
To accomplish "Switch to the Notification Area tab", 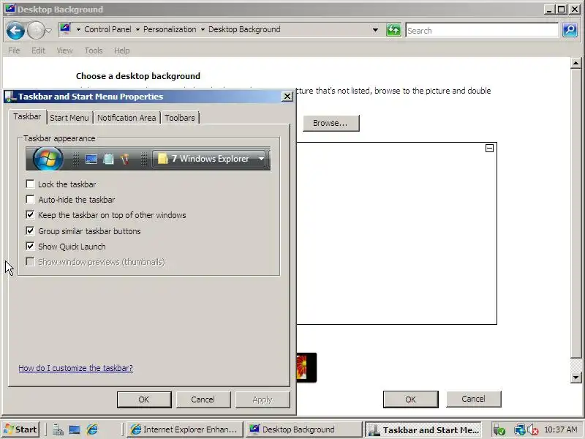I will 127,118.
